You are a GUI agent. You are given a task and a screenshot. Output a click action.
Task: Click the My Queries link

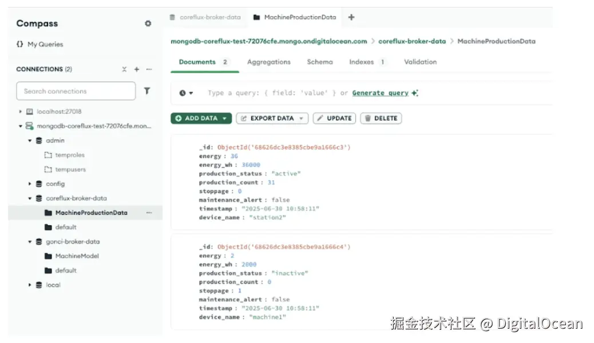[45, 44]
